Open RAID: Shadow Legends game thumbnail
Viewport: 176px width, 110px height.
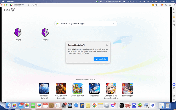coord(61,88)
